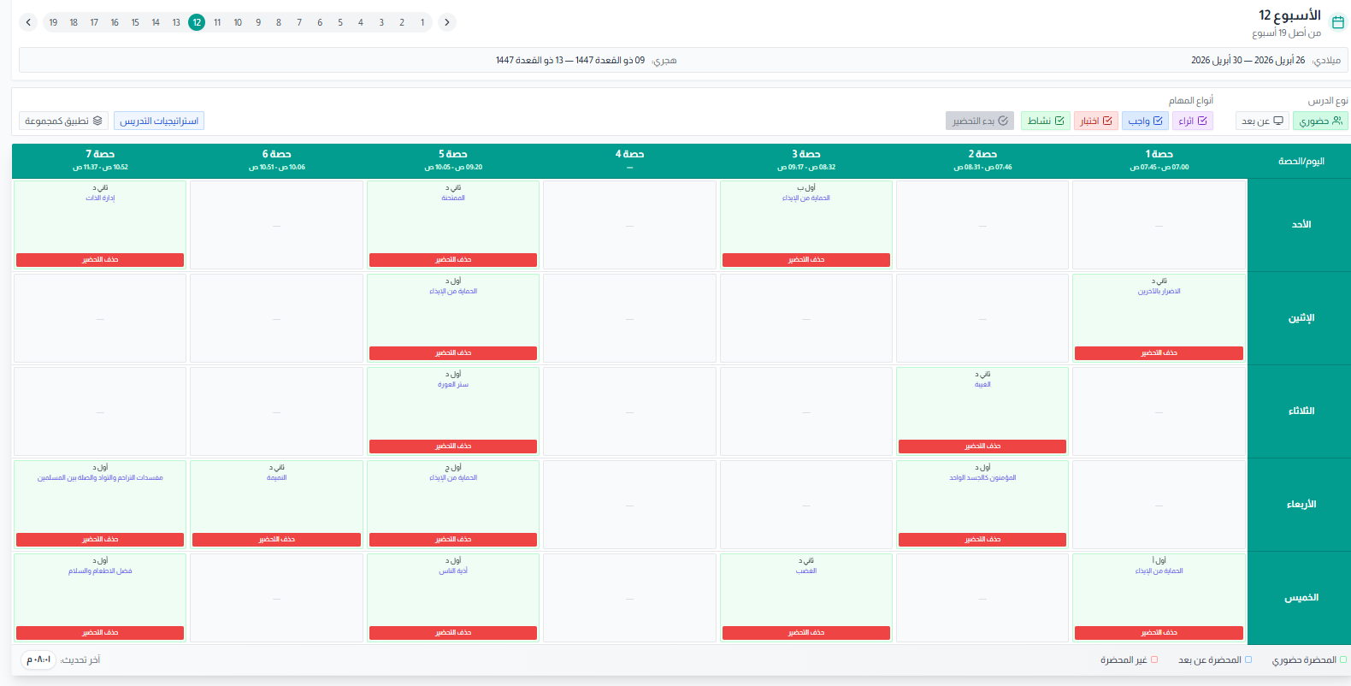
Task: Switch to week 19 tab
Action: [53, 22]
